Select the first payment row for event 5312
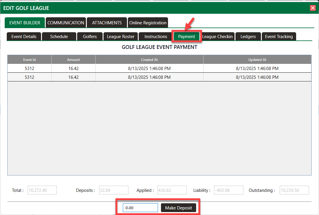Image resolution: width=319 pixels, height=215 pixels. pos(149,69)
